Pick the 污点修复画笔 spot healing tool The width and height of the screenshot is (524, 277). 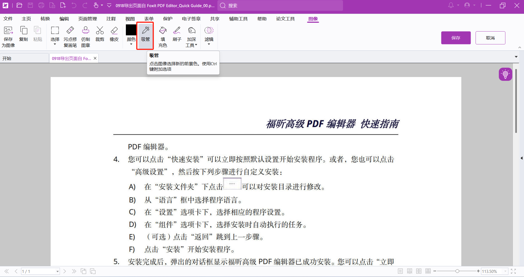tap(70, 37)
